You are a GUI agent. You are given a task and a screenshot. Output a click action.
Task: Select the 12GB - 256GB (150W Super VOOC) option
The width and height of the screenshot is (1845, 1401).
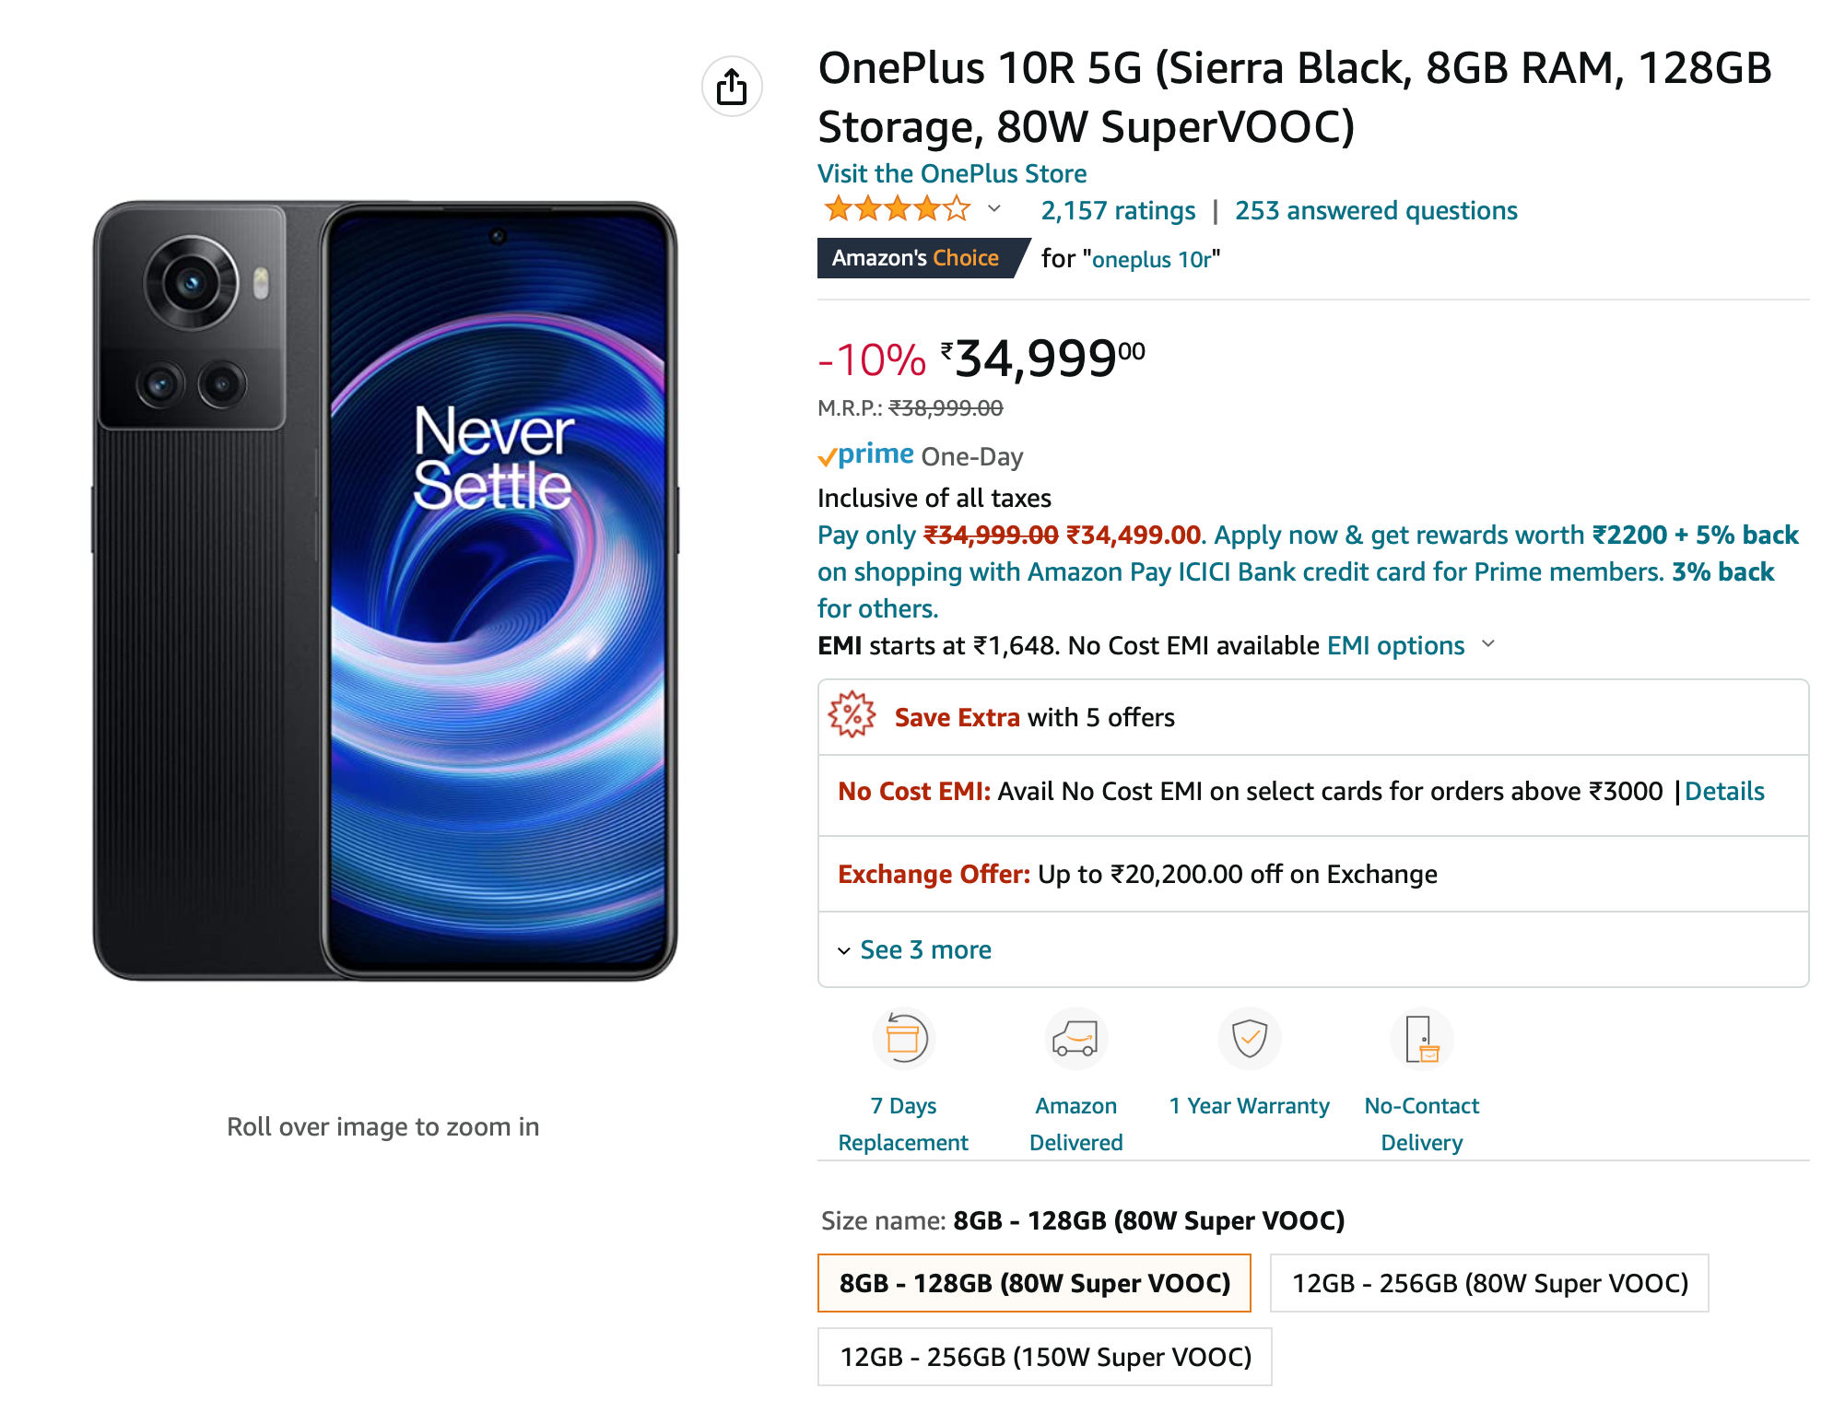click(x=1045, y=1356)
